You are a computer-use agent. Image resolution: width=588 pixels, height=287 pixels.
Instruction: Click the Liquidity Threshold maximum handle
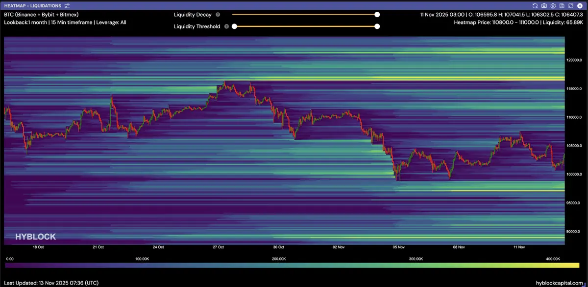tap(377, 26)
